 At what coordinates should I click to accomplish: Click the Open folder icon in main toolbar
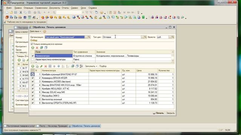point(11,12)
